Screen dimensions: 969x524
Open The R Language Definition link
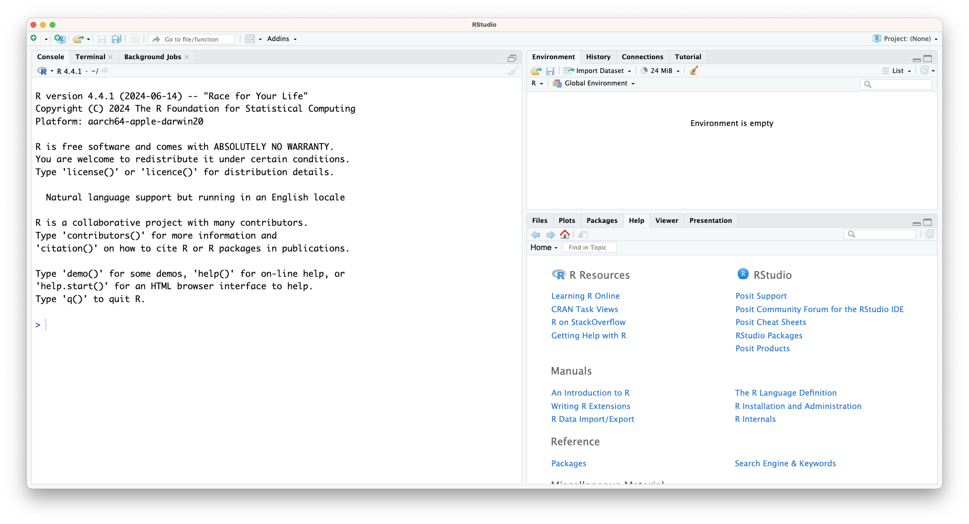[785, 393]
